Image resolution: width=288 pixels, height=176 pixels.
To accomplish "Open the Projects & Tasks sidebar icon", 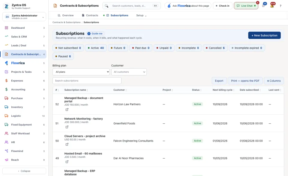I will 6,72.
